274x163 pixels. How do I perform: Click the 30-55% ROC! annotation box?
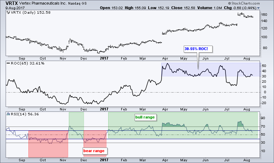tap(198, 49)
